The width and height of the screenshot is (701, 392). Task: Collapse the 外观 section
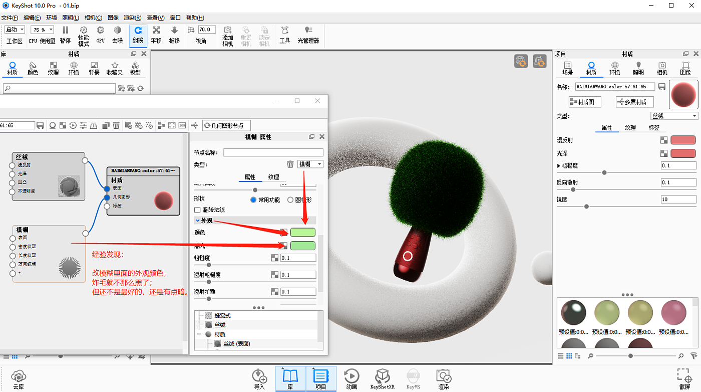coord(198,221)
